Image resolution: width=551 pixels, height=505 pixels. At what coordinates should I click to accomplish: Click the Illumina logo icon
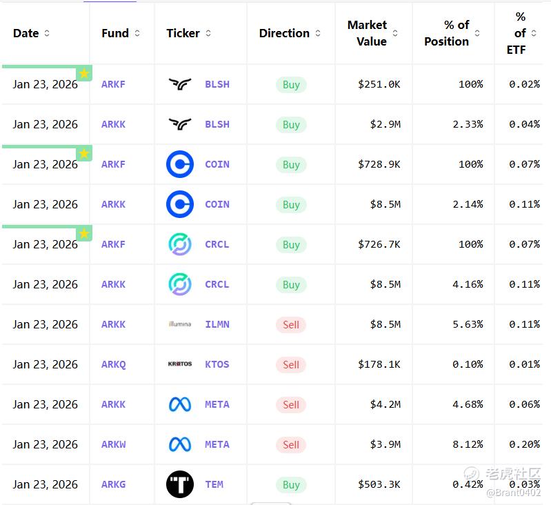pos(180,324)
